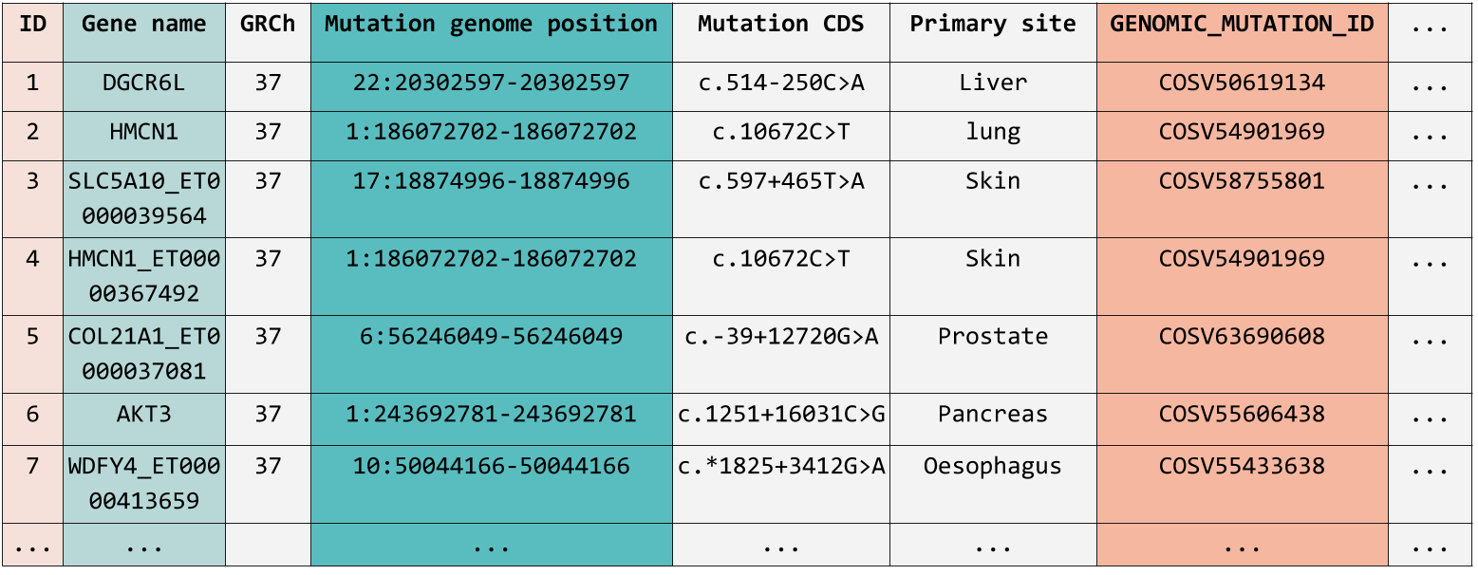Click the WDFY4_ET00000413659 gene cell
This screenshot has height=575, width=1478.
click(144, 483)
